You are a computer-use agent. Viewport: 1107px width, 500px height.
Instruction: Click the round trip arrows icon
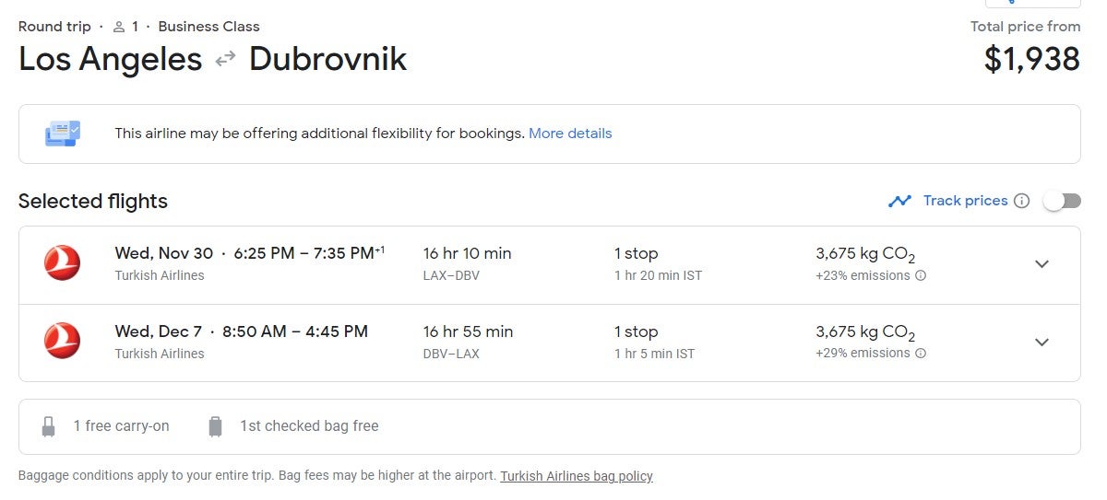point(225,60)
